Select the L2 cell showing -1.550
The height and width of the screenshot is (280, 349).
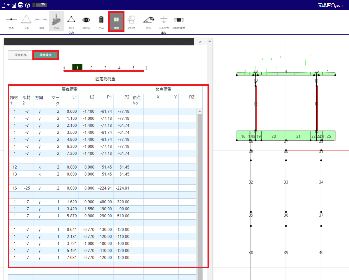pos(87,209)
